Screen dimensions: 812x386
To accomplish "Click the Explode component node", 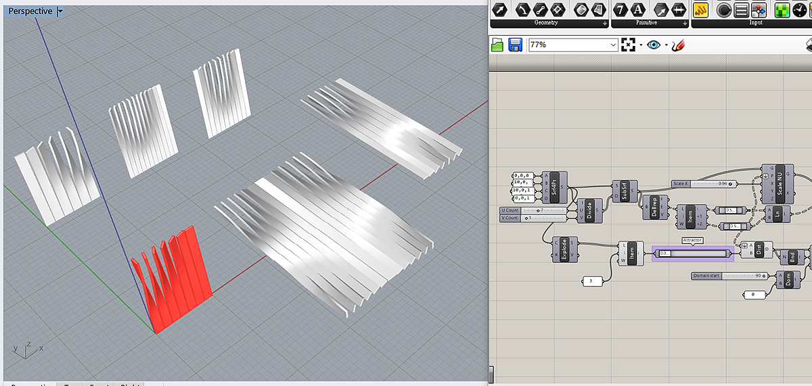I will (x=565, y=249).
